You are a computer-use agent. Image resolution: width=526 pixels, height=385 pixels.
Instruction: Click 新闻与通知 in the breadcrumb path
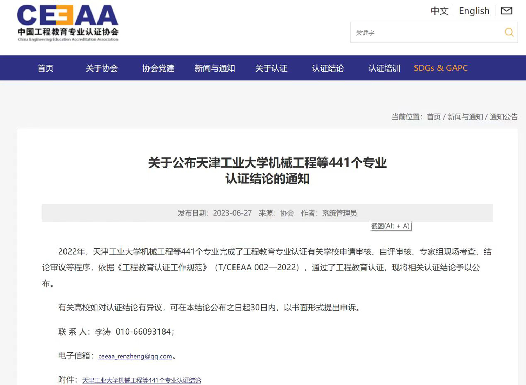[x=465, y=117]
